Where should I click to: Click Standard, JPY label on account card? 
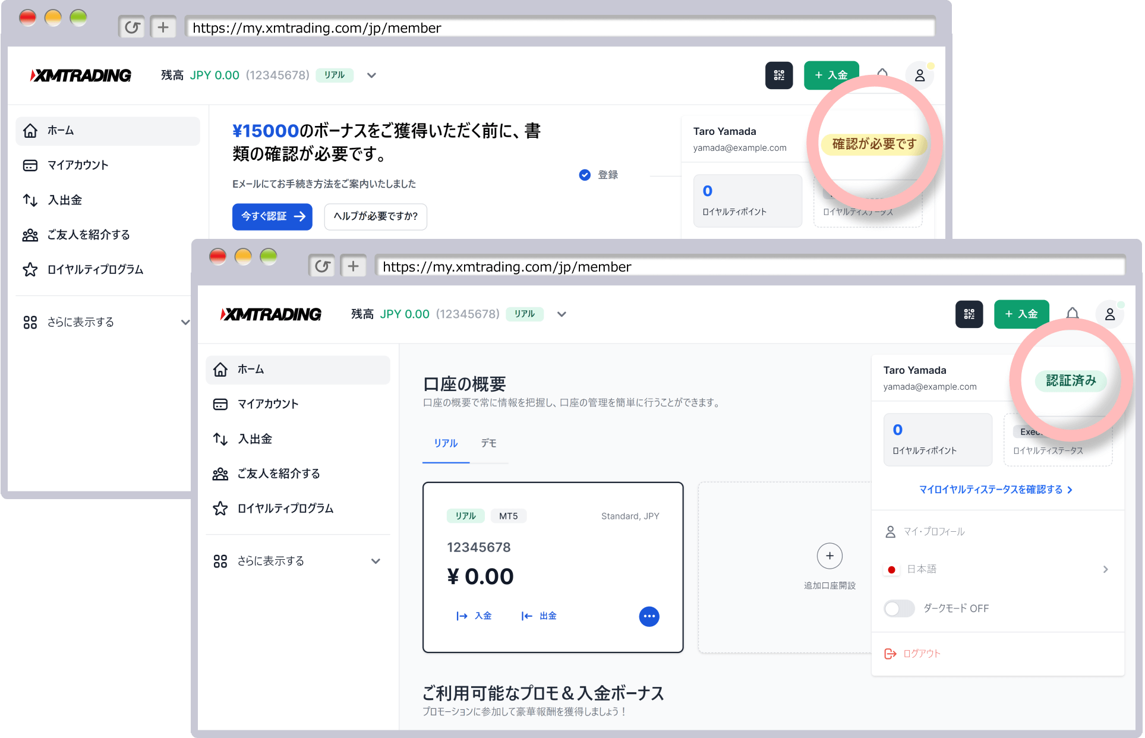pos(630,516)
